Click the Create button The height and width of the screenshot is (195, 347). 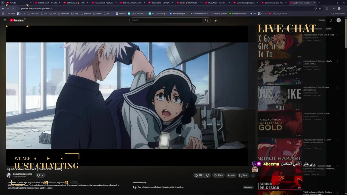pos(320,20)
